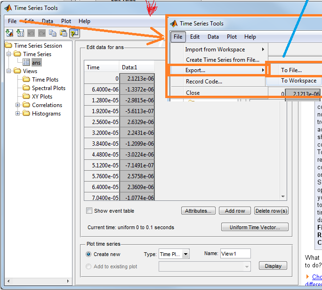Click the time cell 3.2000e-05
The width and height of the screenshot is (322, 290).
pyautogui.click(x=102, y=133)
